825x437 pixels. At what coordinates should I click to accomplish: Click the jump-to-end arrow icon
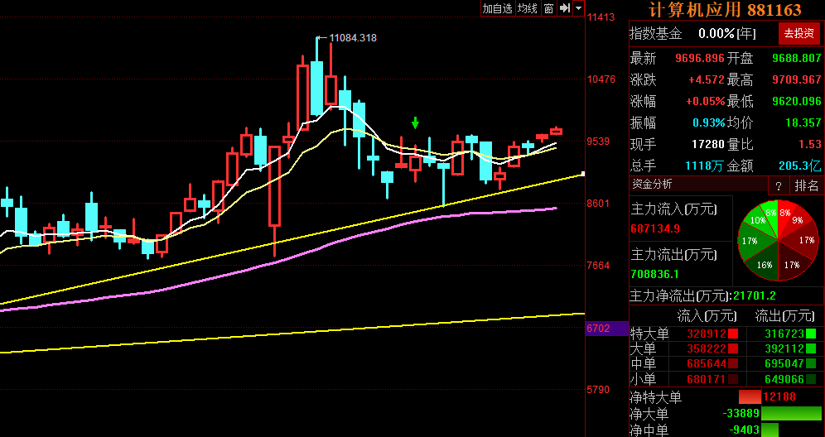click(x=564, y=8)
